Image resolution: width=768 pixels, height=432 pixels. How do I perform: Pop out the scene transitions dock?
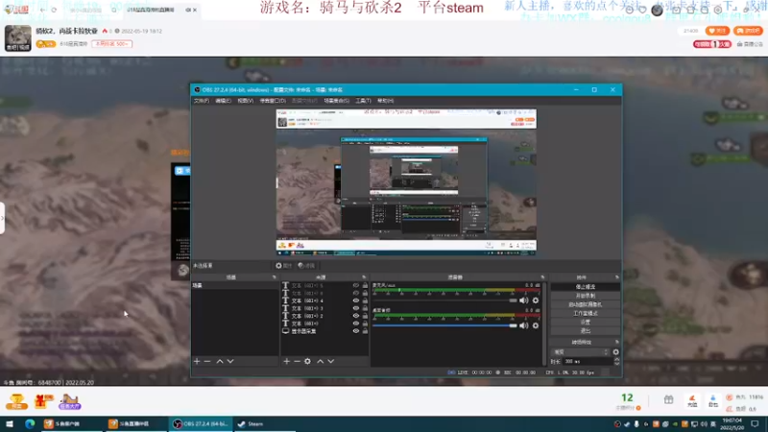[x=616, y=342]
